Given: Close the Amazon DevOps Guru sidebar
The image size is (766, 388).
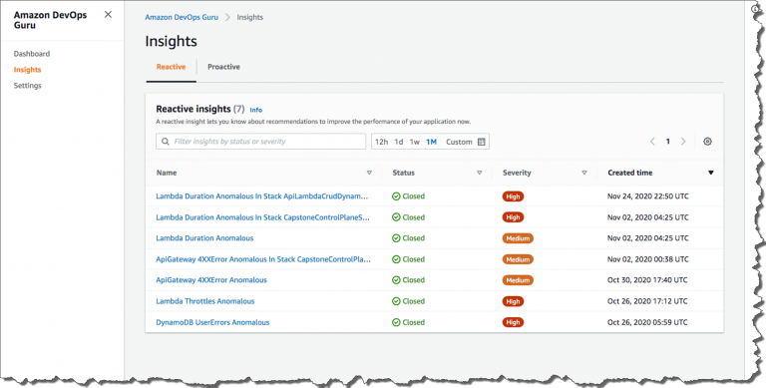Looking at the screenshot, I should (108, 15).
